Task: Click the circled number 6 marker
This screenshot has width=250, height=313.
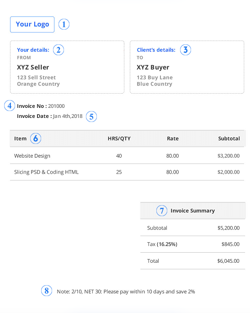Action: 36,138
